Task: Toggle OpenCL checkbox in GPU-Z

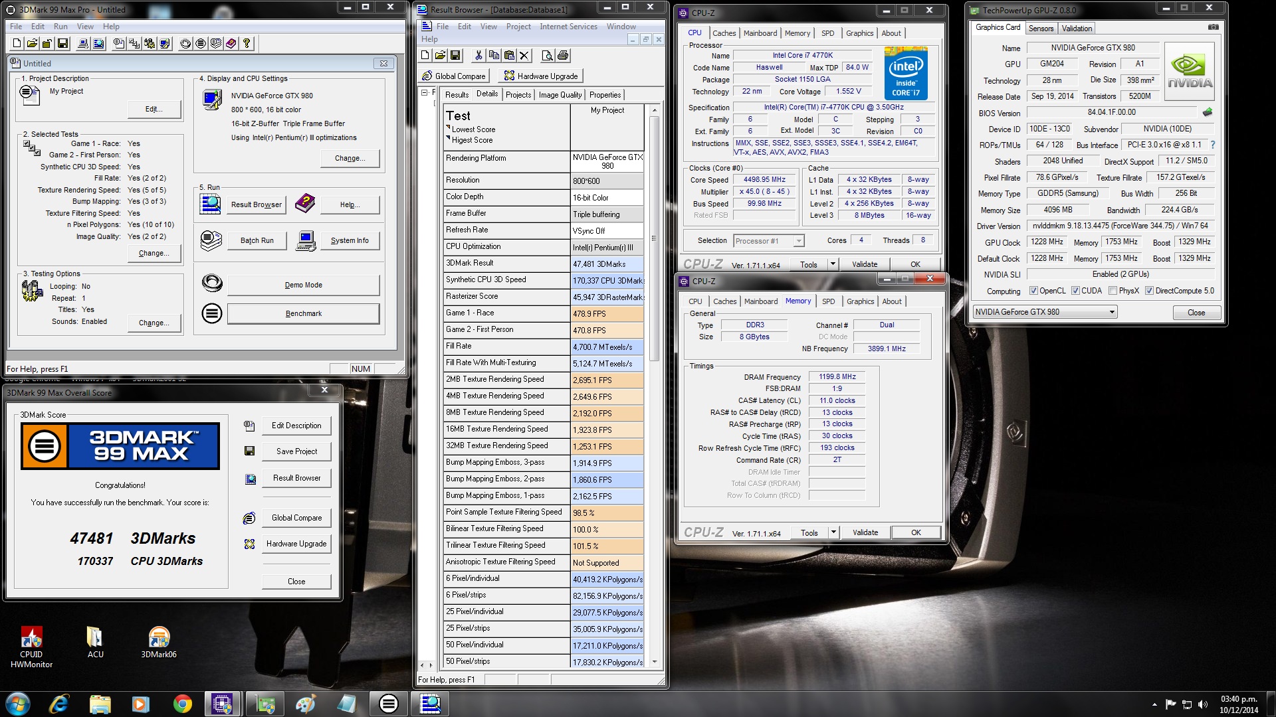Action: (1033, 291)
